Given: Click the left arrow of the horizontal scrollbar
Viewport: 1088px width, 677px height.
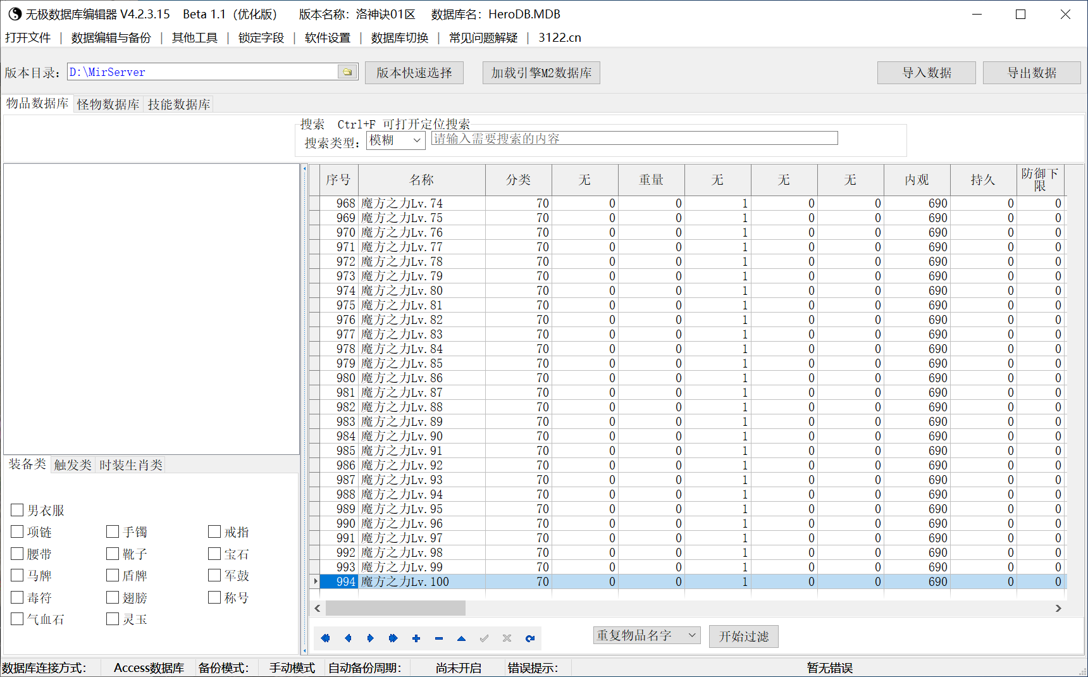Looking at the screenshot, I should [x=318, y=608].
